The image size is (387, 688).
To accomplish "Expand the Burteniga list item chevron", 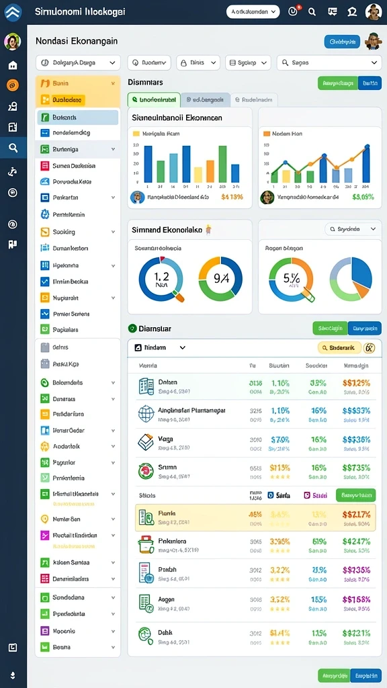I will [113, 149].
